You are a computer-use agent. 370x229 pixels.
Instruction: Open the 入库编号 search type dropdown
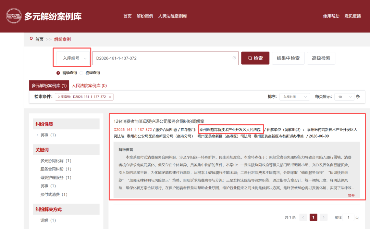pyautogui.click(x=73, y=58)
